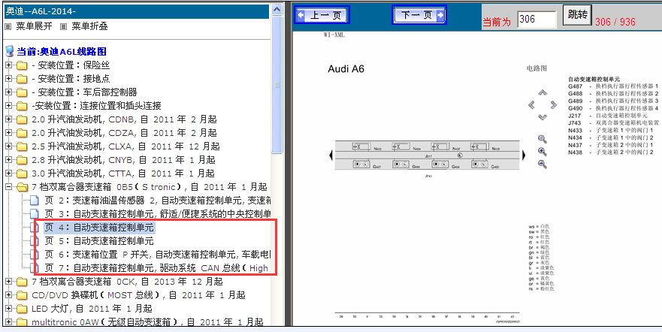Expand the 2.8 升汽油发动机 CNYB folder
Viewport: 662px width, 332px height.
[x=8, y=160]
